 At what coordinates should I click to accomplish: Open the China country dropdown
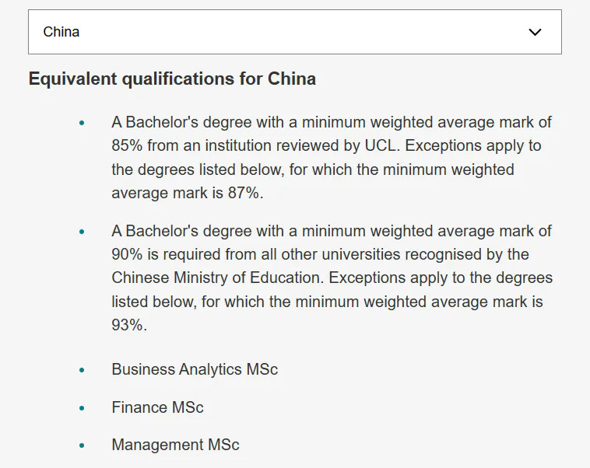click(294, 32)
